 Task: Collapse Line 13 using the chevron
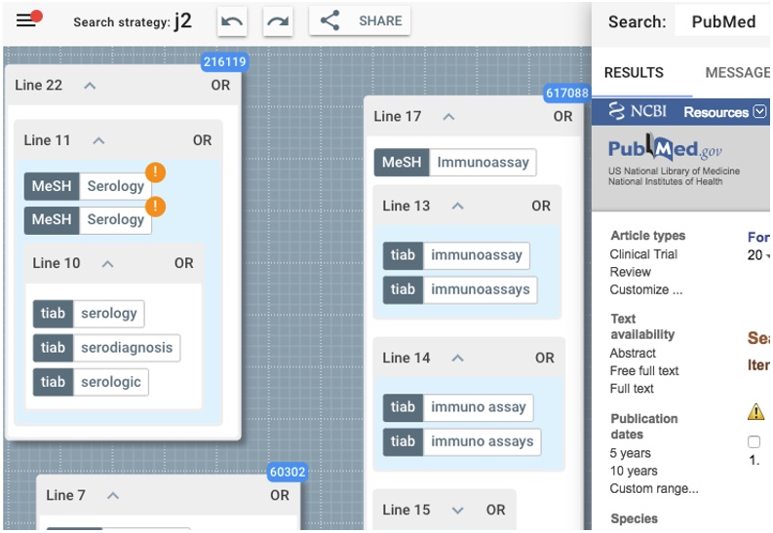tap(457, 206)
